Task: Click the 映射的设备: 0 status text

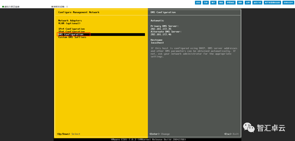Action: tap(61, 7)
